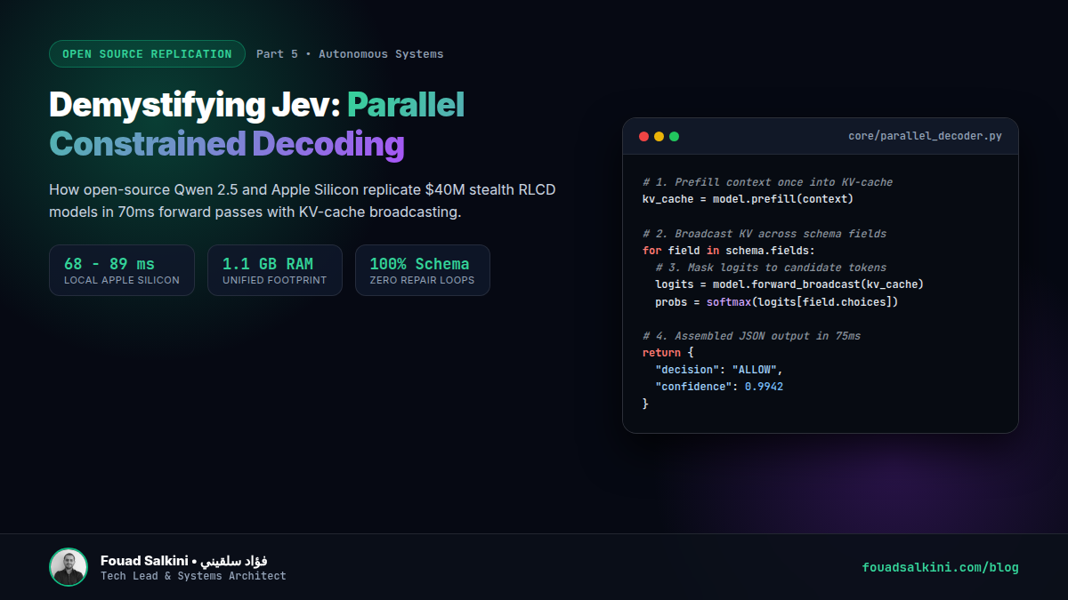Click the 'Constrained Decoding' heading line
This screenshot has width=1068, height=600.
point(227,143)
